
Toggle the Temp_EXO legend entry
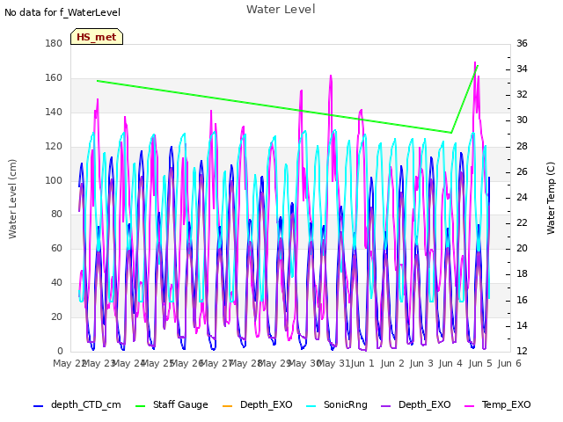[498, 404]
